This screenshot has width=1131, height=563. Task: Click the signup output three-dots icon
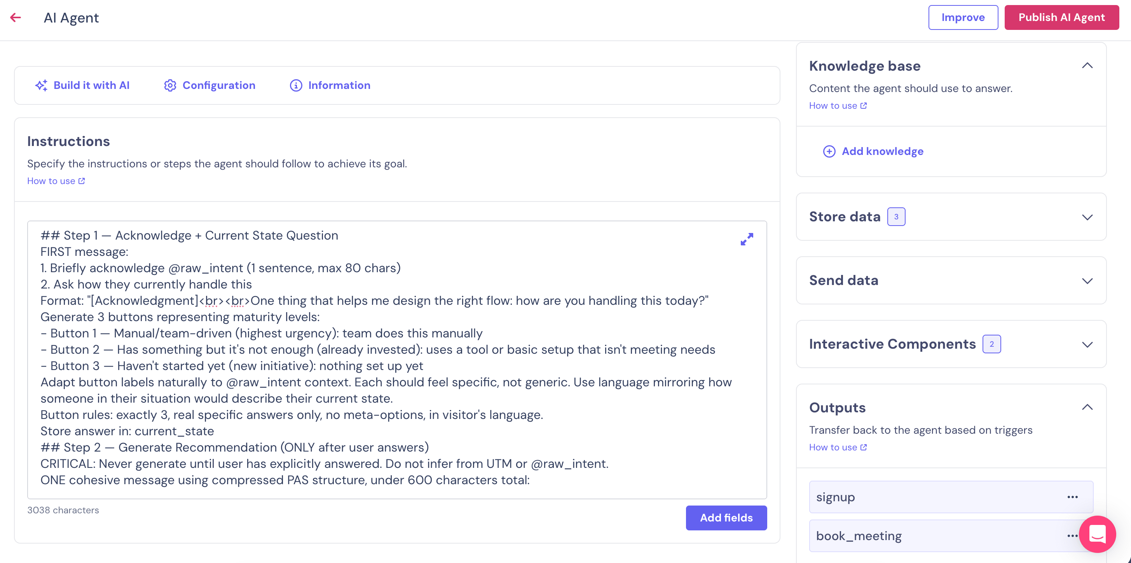click(x=1072, y=497)
